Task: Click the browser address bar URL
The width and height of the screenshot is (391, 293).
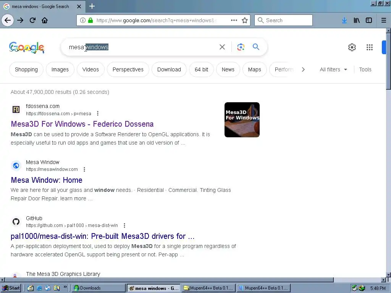Action: pos(156,20)
